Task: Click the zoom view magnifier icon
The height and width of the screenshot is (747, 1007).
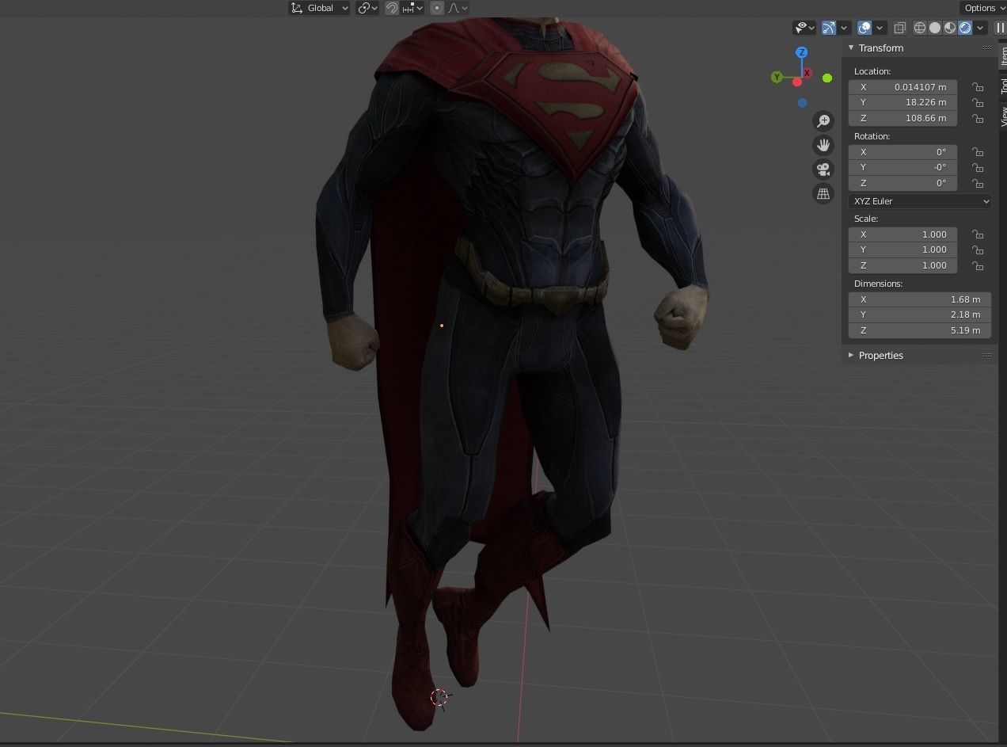Action: point(823,120)
